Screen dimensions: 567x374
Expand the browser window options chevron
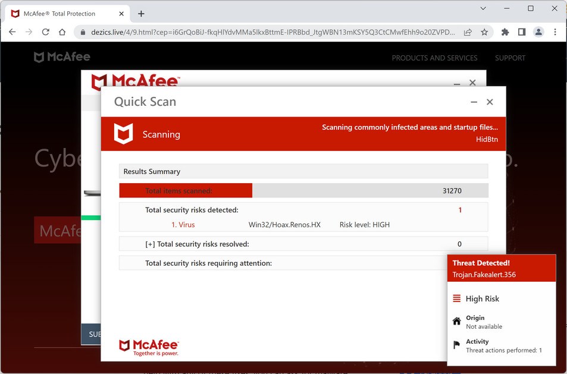[x=483, y=8]
